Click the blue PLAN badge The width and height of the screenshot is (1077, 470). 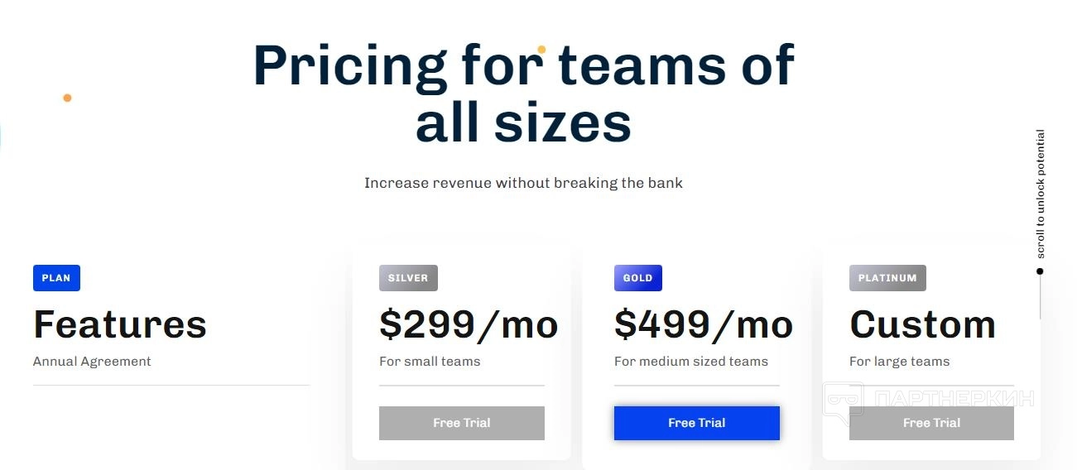point(56,278)
